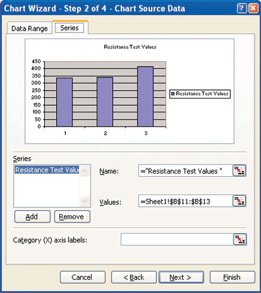Click the series list scroll up arrow
The width and height of the screenshot is (261, 293).
[x=84, y=170]
